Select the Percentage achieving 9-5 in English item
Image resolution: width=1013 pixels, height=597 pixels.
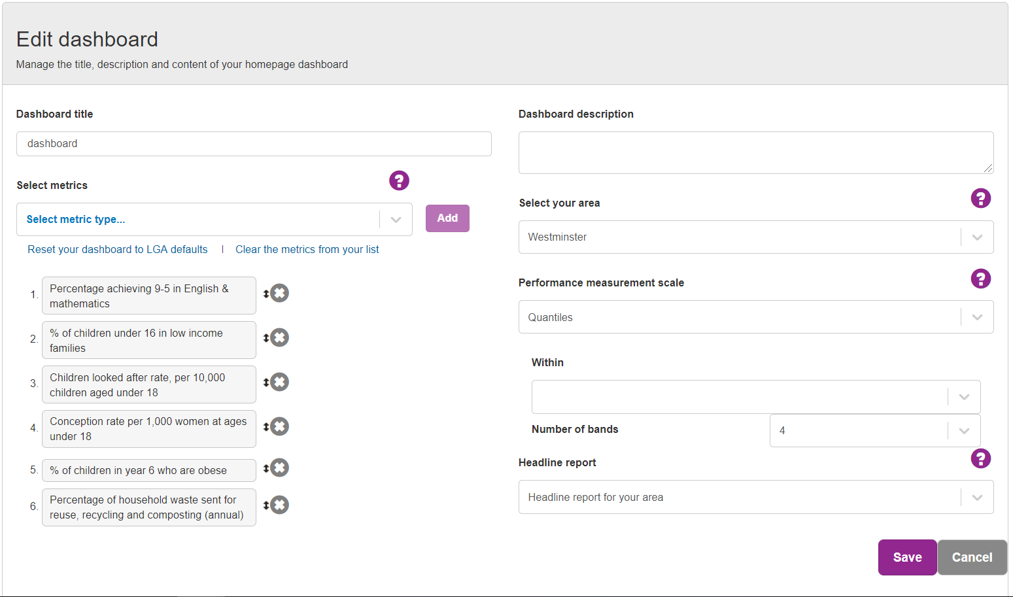pyautogui.click(x=149, y=296)
